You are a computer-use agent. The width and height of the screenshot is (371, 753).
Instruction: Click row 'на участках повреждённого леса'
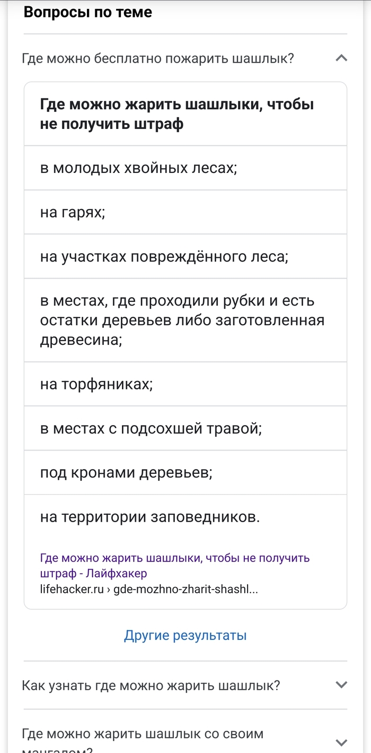click(164, 257)
